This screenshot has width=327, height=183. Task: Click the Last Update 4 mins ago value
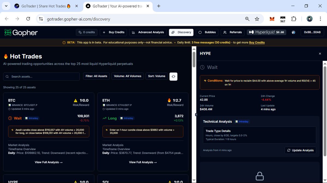tap(268, 109)
